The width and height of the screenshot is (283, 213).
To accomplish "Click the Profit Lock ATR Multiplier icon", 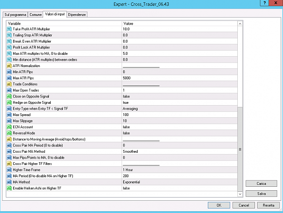I will click(x=9, y=48).
